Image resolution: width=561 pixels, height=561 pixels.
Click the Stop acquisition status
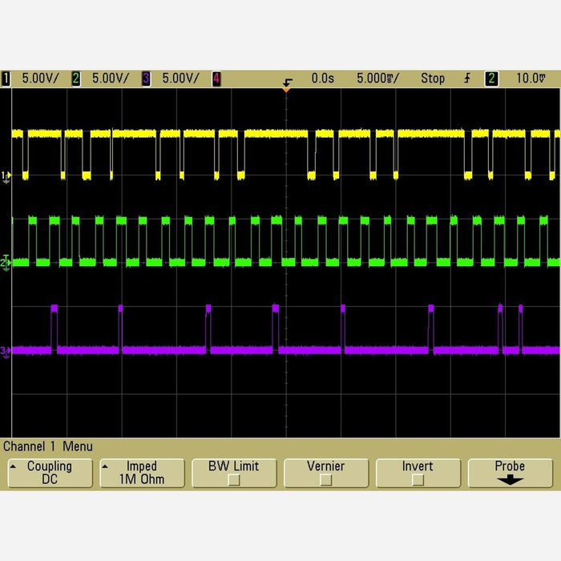click(x=432, y=79)
